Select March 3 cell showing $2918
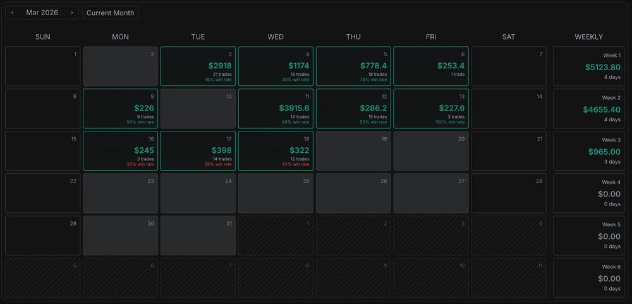Screen dimensions: 632x304 point(198,66)
